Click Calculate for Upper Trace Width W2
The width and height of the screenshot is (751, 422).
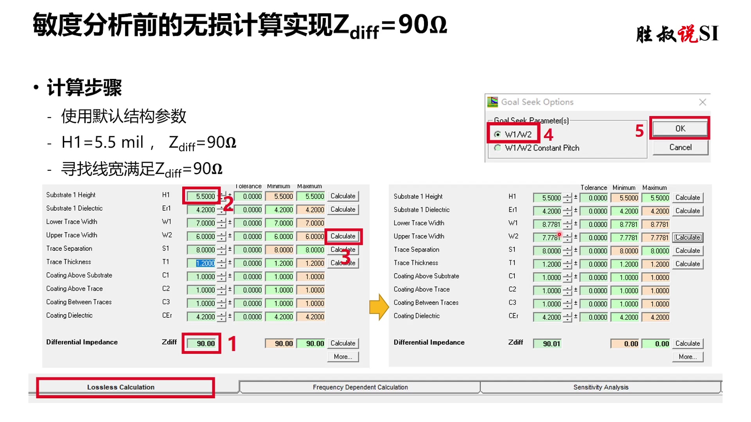[x=343, y=236]
